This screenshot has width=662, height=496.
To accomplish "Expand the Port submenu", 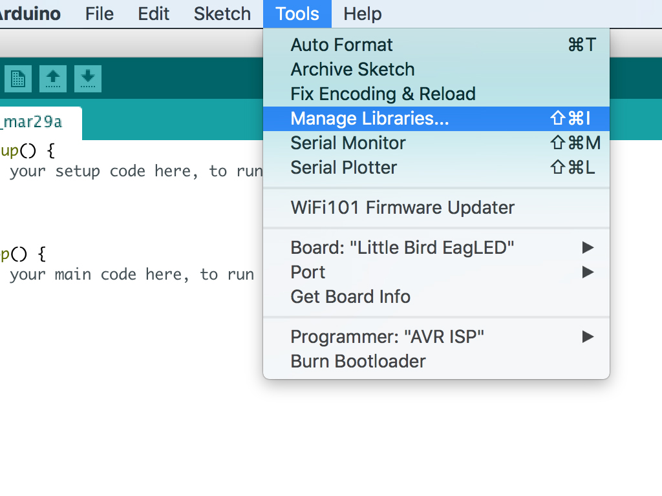I will coord(436,272).
